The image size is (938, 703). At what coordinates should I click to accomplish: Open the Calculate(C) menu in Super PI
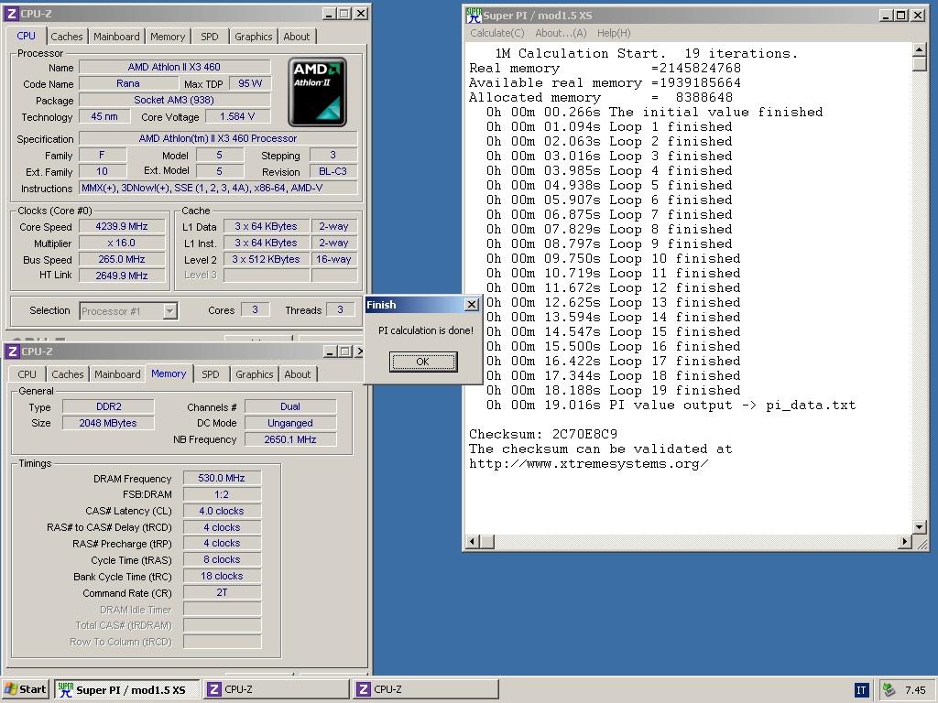(x=497, y=34)
